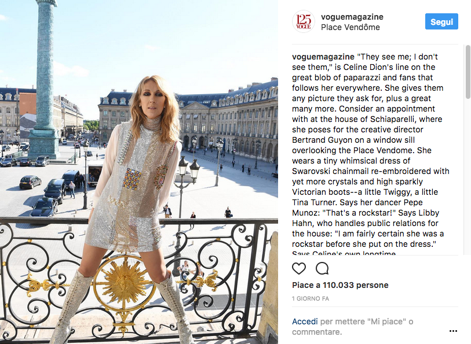View who liked via Piace a 110.033 persone
This screenshot has height=344, width=471.
340,285
